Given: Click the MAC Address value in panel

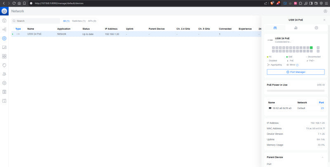Looking at the screenshot, I should coord(315,128).
